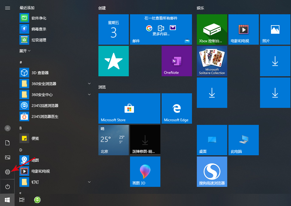Open Settings via the gear icon
The width and height of the screenshot is (291, 206).
coord(7,172)
